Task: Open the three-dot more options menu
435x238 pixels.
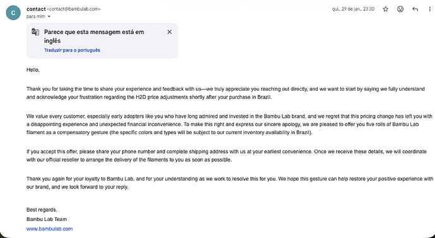Action: pyautogui.click(x=429, y=9)
